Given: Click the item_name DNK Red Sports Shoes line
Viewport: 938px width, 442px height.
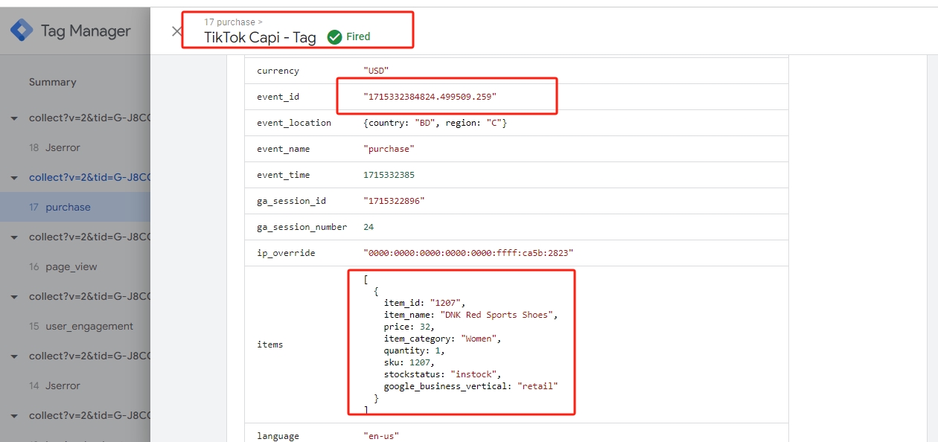Looking at the screenshot, I should pos(470,315).
